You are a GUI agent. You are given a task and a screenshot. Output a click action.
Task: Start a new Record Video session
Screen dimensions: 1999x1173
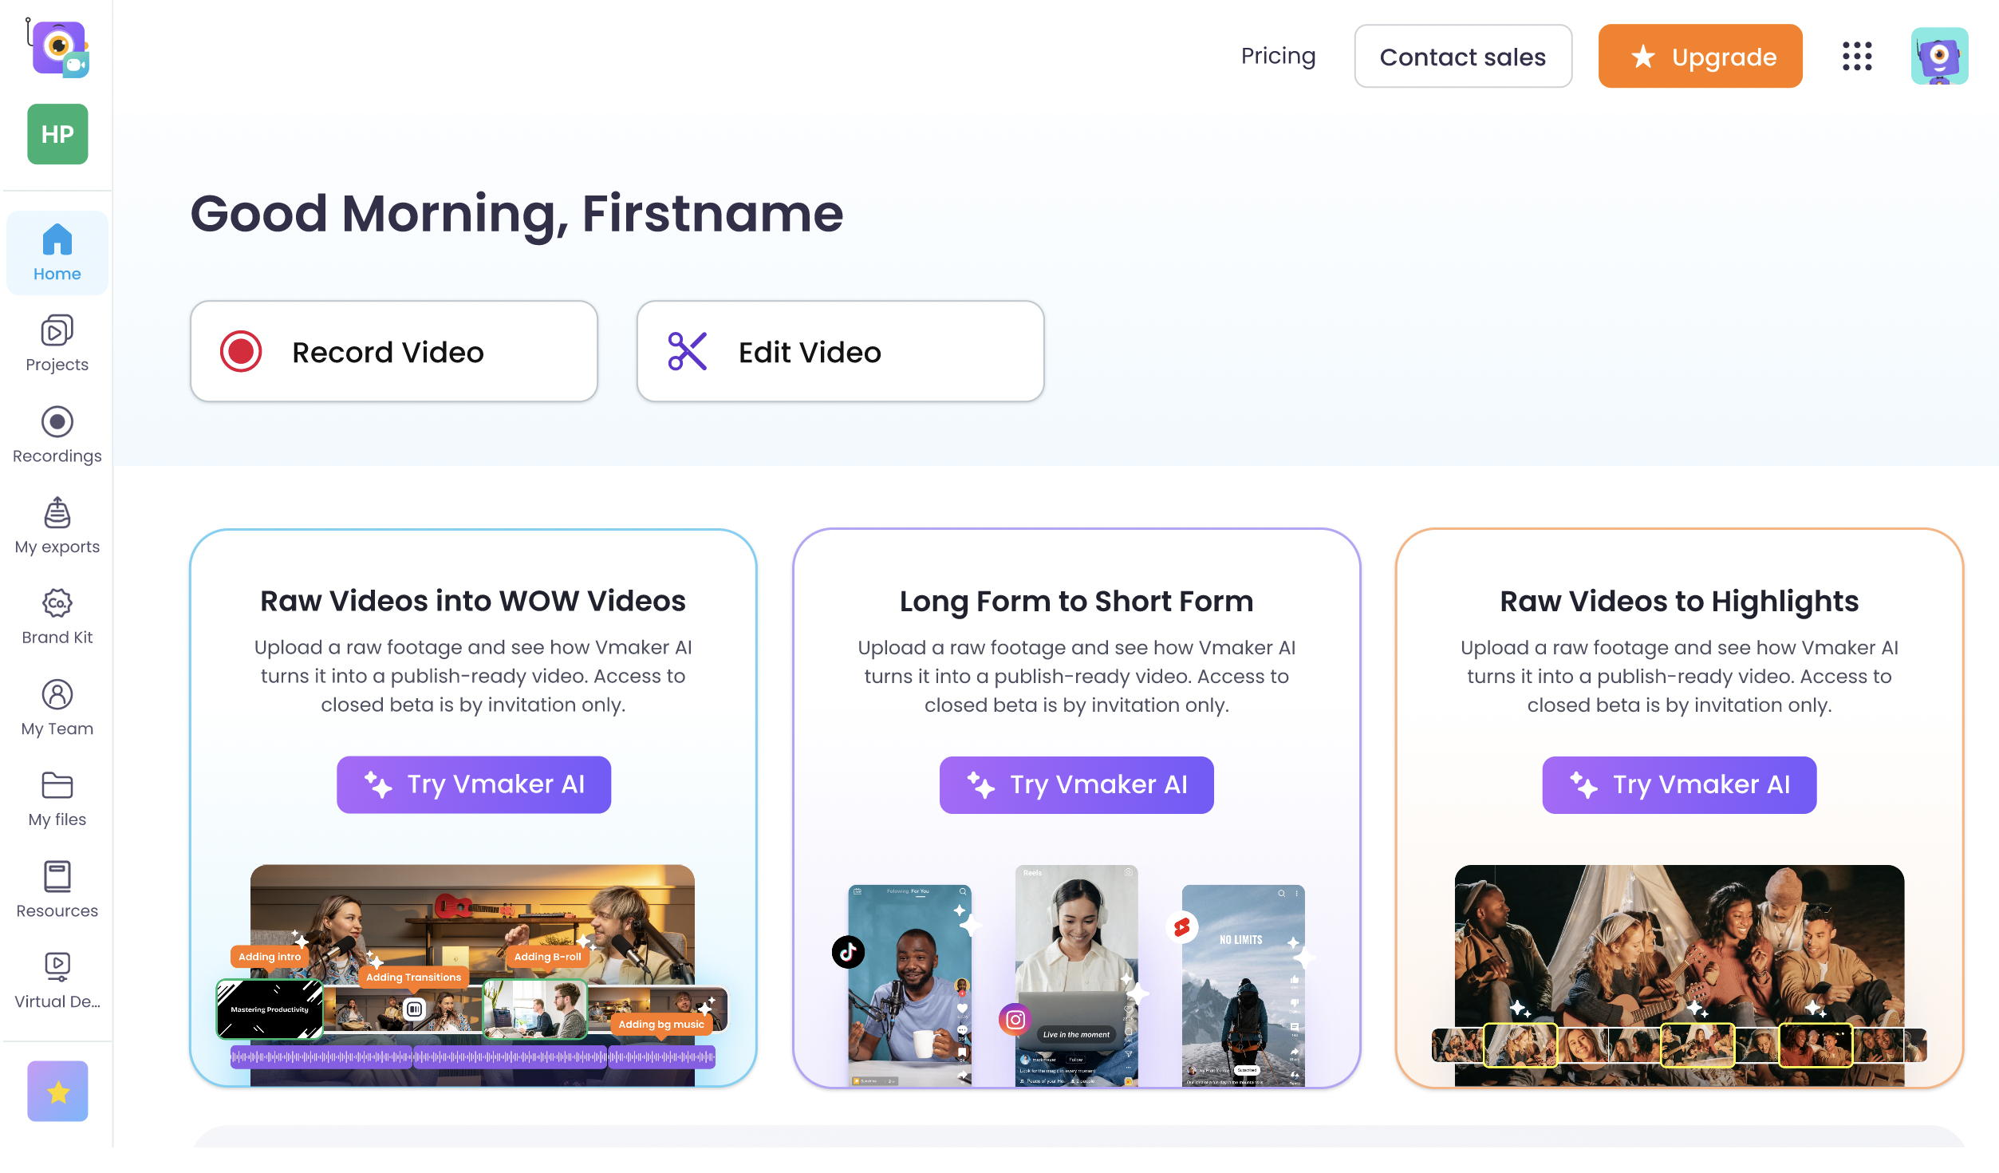(394, 352)
